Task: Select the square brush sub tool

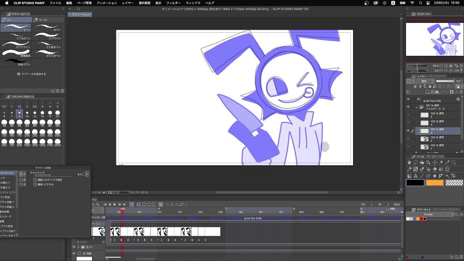Action: coord(16,62)
